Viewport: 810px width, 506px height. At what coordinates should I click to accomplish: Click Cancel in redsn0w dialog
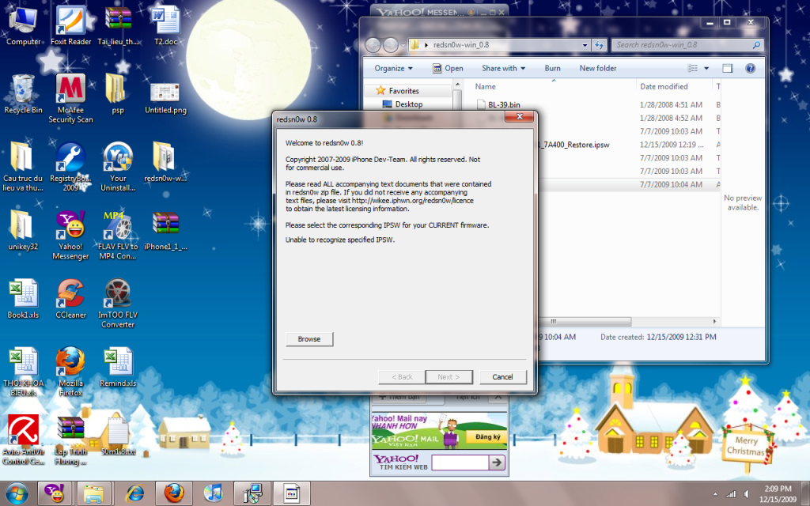point(502,377)
